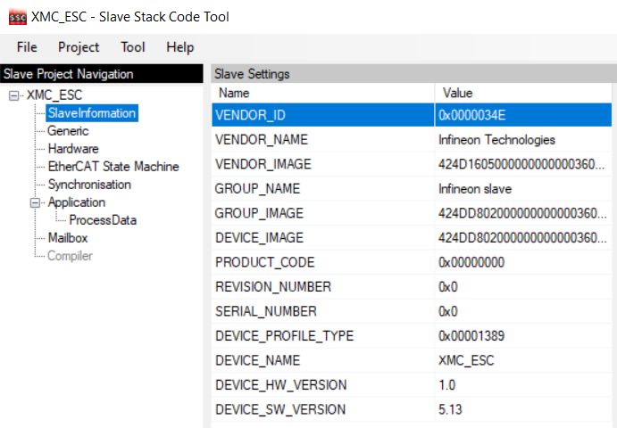Select the SERIAL_NUMBER row name
Viewport: 617px width, 428px height.
pos(322,312)
